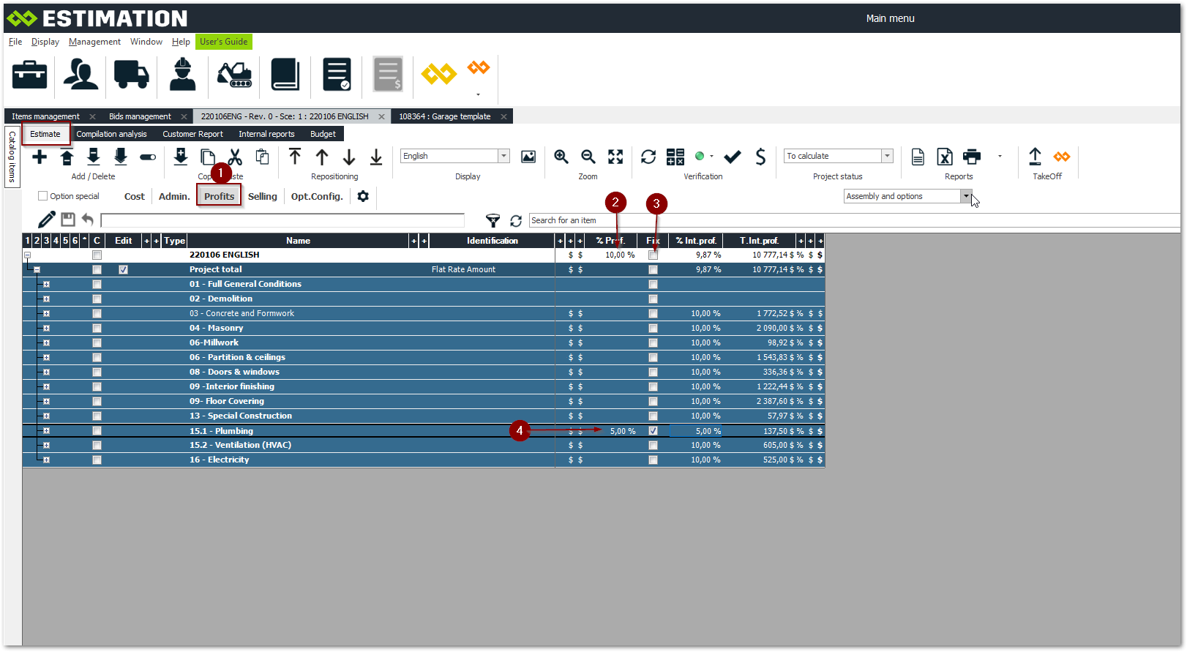Open the To calculate project status dropdown
The width and height of the screenshot is (1187, 652).
(x=887, y=156)
